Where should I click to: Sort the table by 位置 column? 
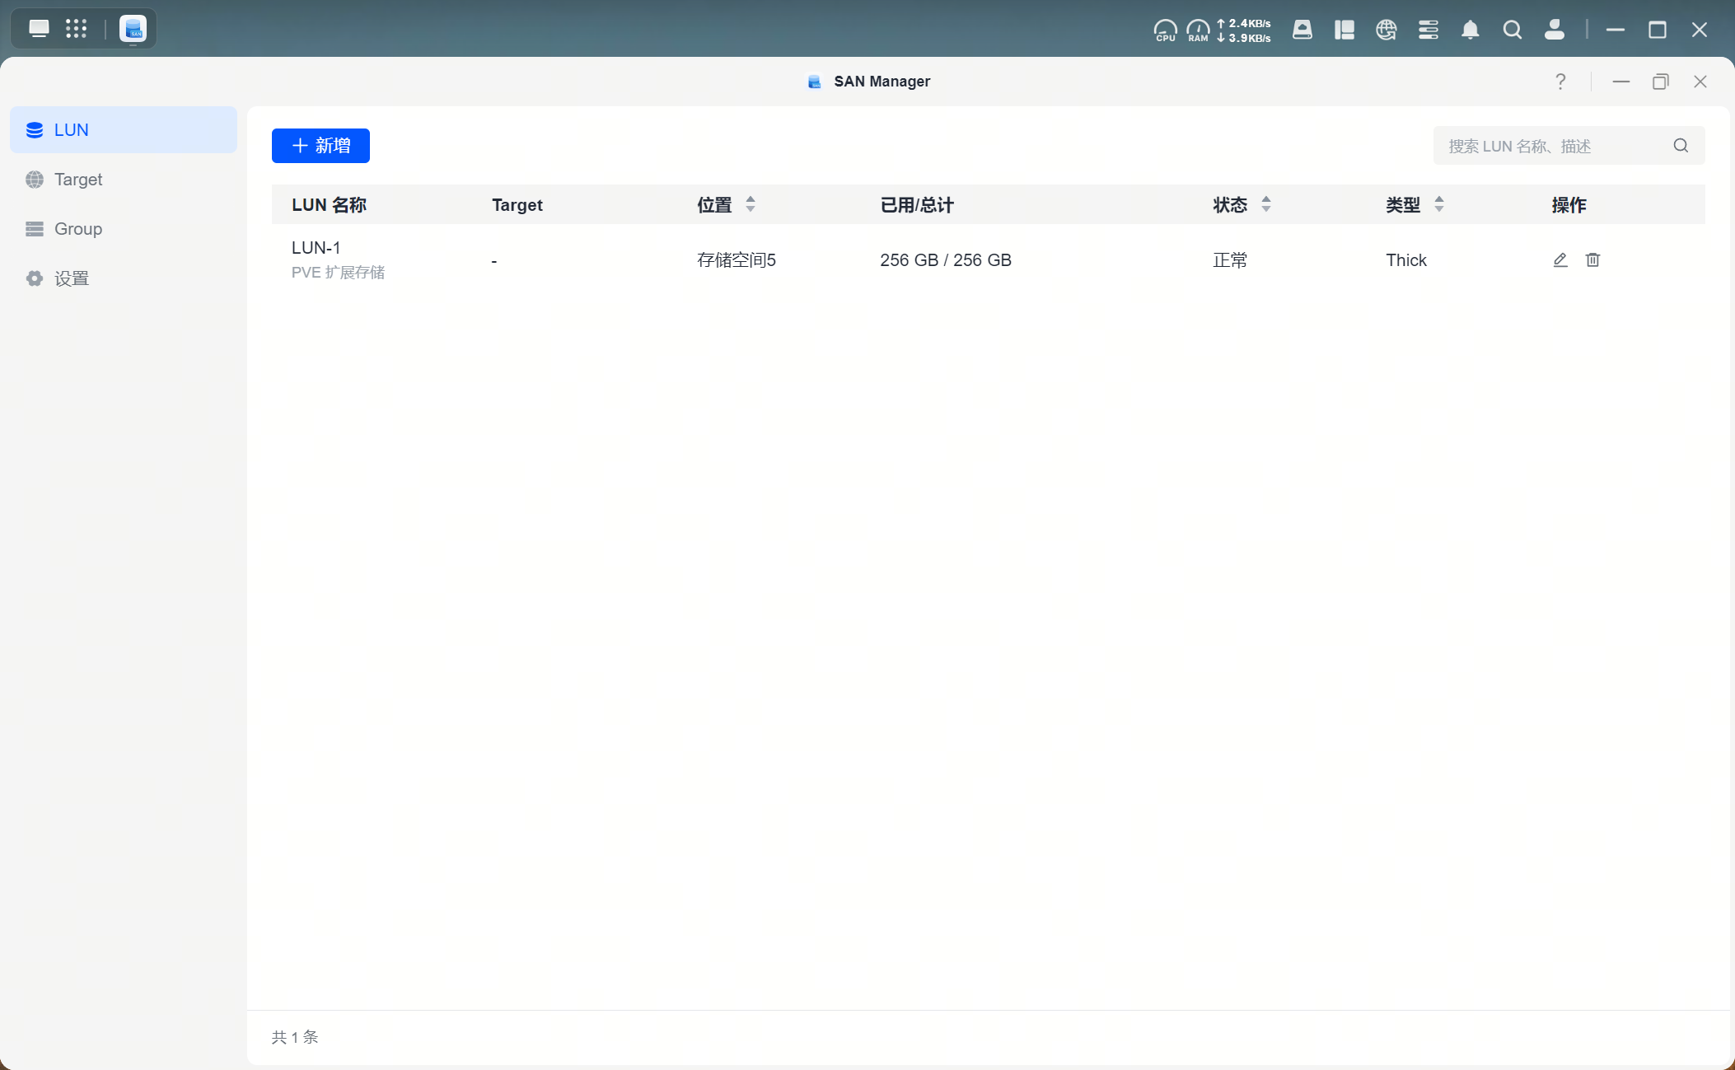pos(751,204)
